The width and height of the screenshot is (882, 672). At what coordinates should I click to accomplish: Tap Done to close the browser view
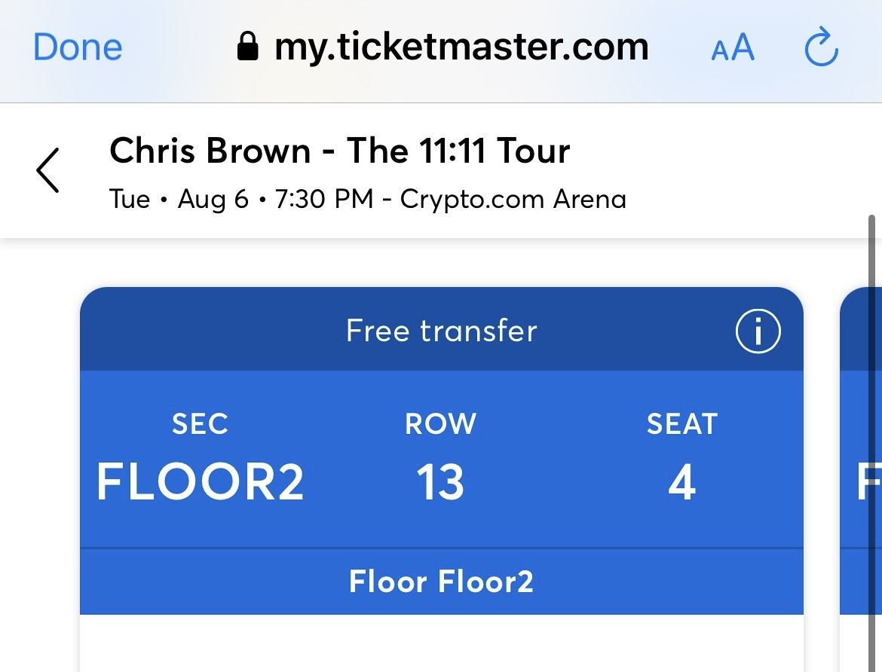pyautogui.click(x=77, y=46)
